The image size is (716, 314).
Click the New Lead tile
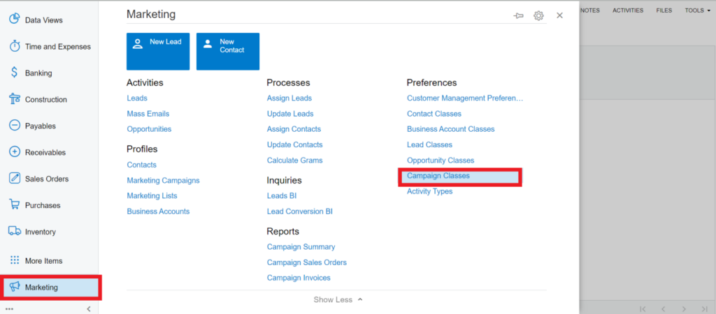point(158,51)
